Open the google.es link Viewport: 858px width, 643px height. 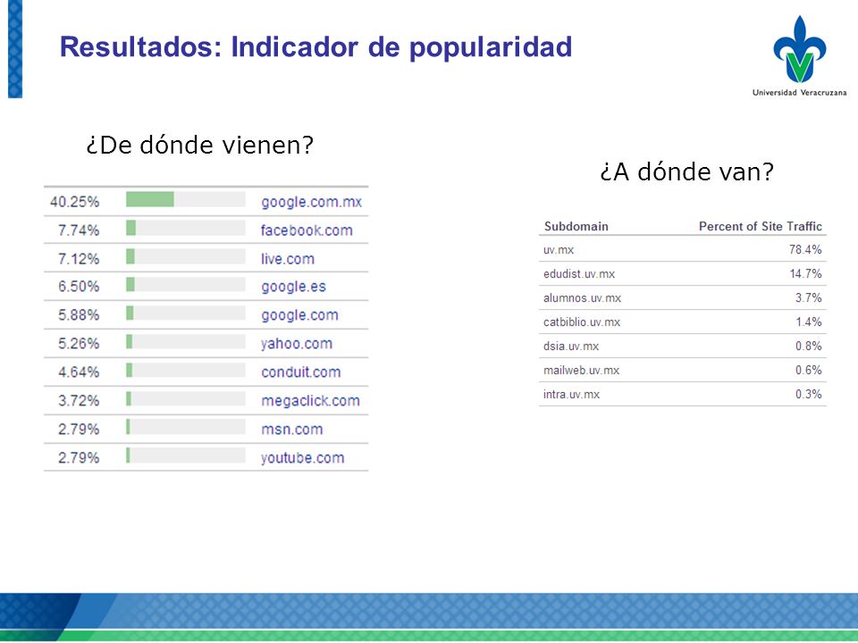coord(293,287)
